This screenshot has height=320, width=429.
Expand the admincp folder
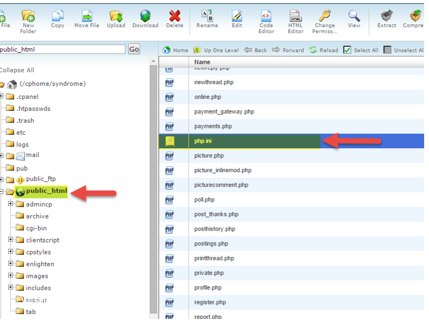click(x=10, y=204)
